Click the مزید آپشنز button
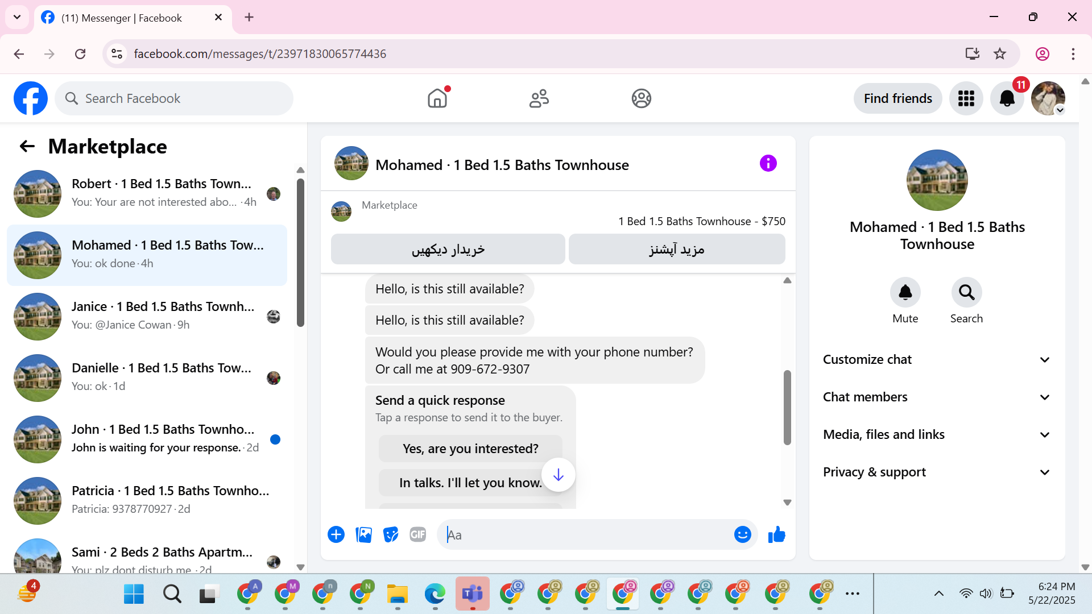Image resolution: width=1092 pixels, height=614 pixels. 677,249
